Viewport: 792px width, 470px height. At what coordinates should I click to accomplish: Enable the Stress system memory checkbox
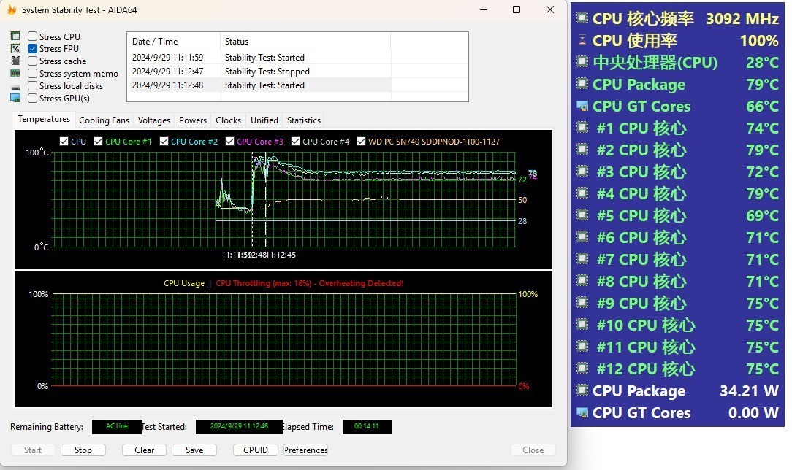[32, 73]
